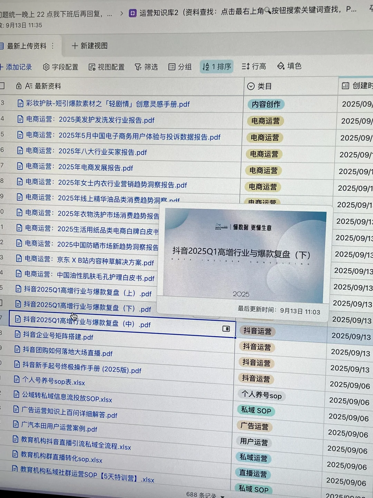This screenshot has width=373, height=498.
Task: Click the 用户运营 category tag
Action: click(254, 442)
